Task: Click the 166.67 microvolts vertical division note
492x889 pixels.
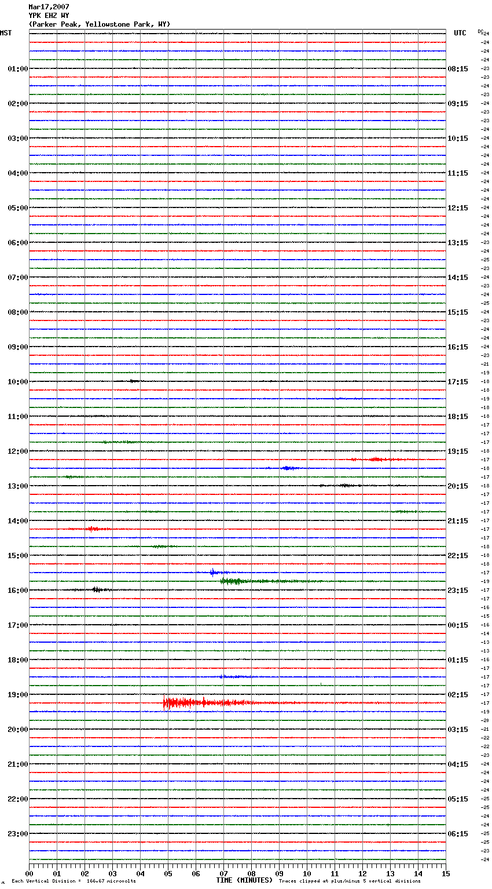Action: (74, 881)
